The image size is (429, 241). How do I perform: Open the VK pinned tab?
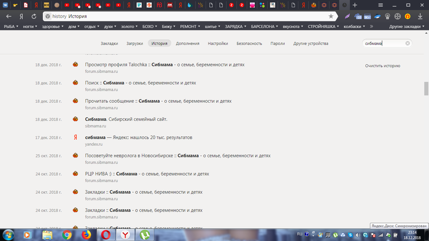pos(5,5)
